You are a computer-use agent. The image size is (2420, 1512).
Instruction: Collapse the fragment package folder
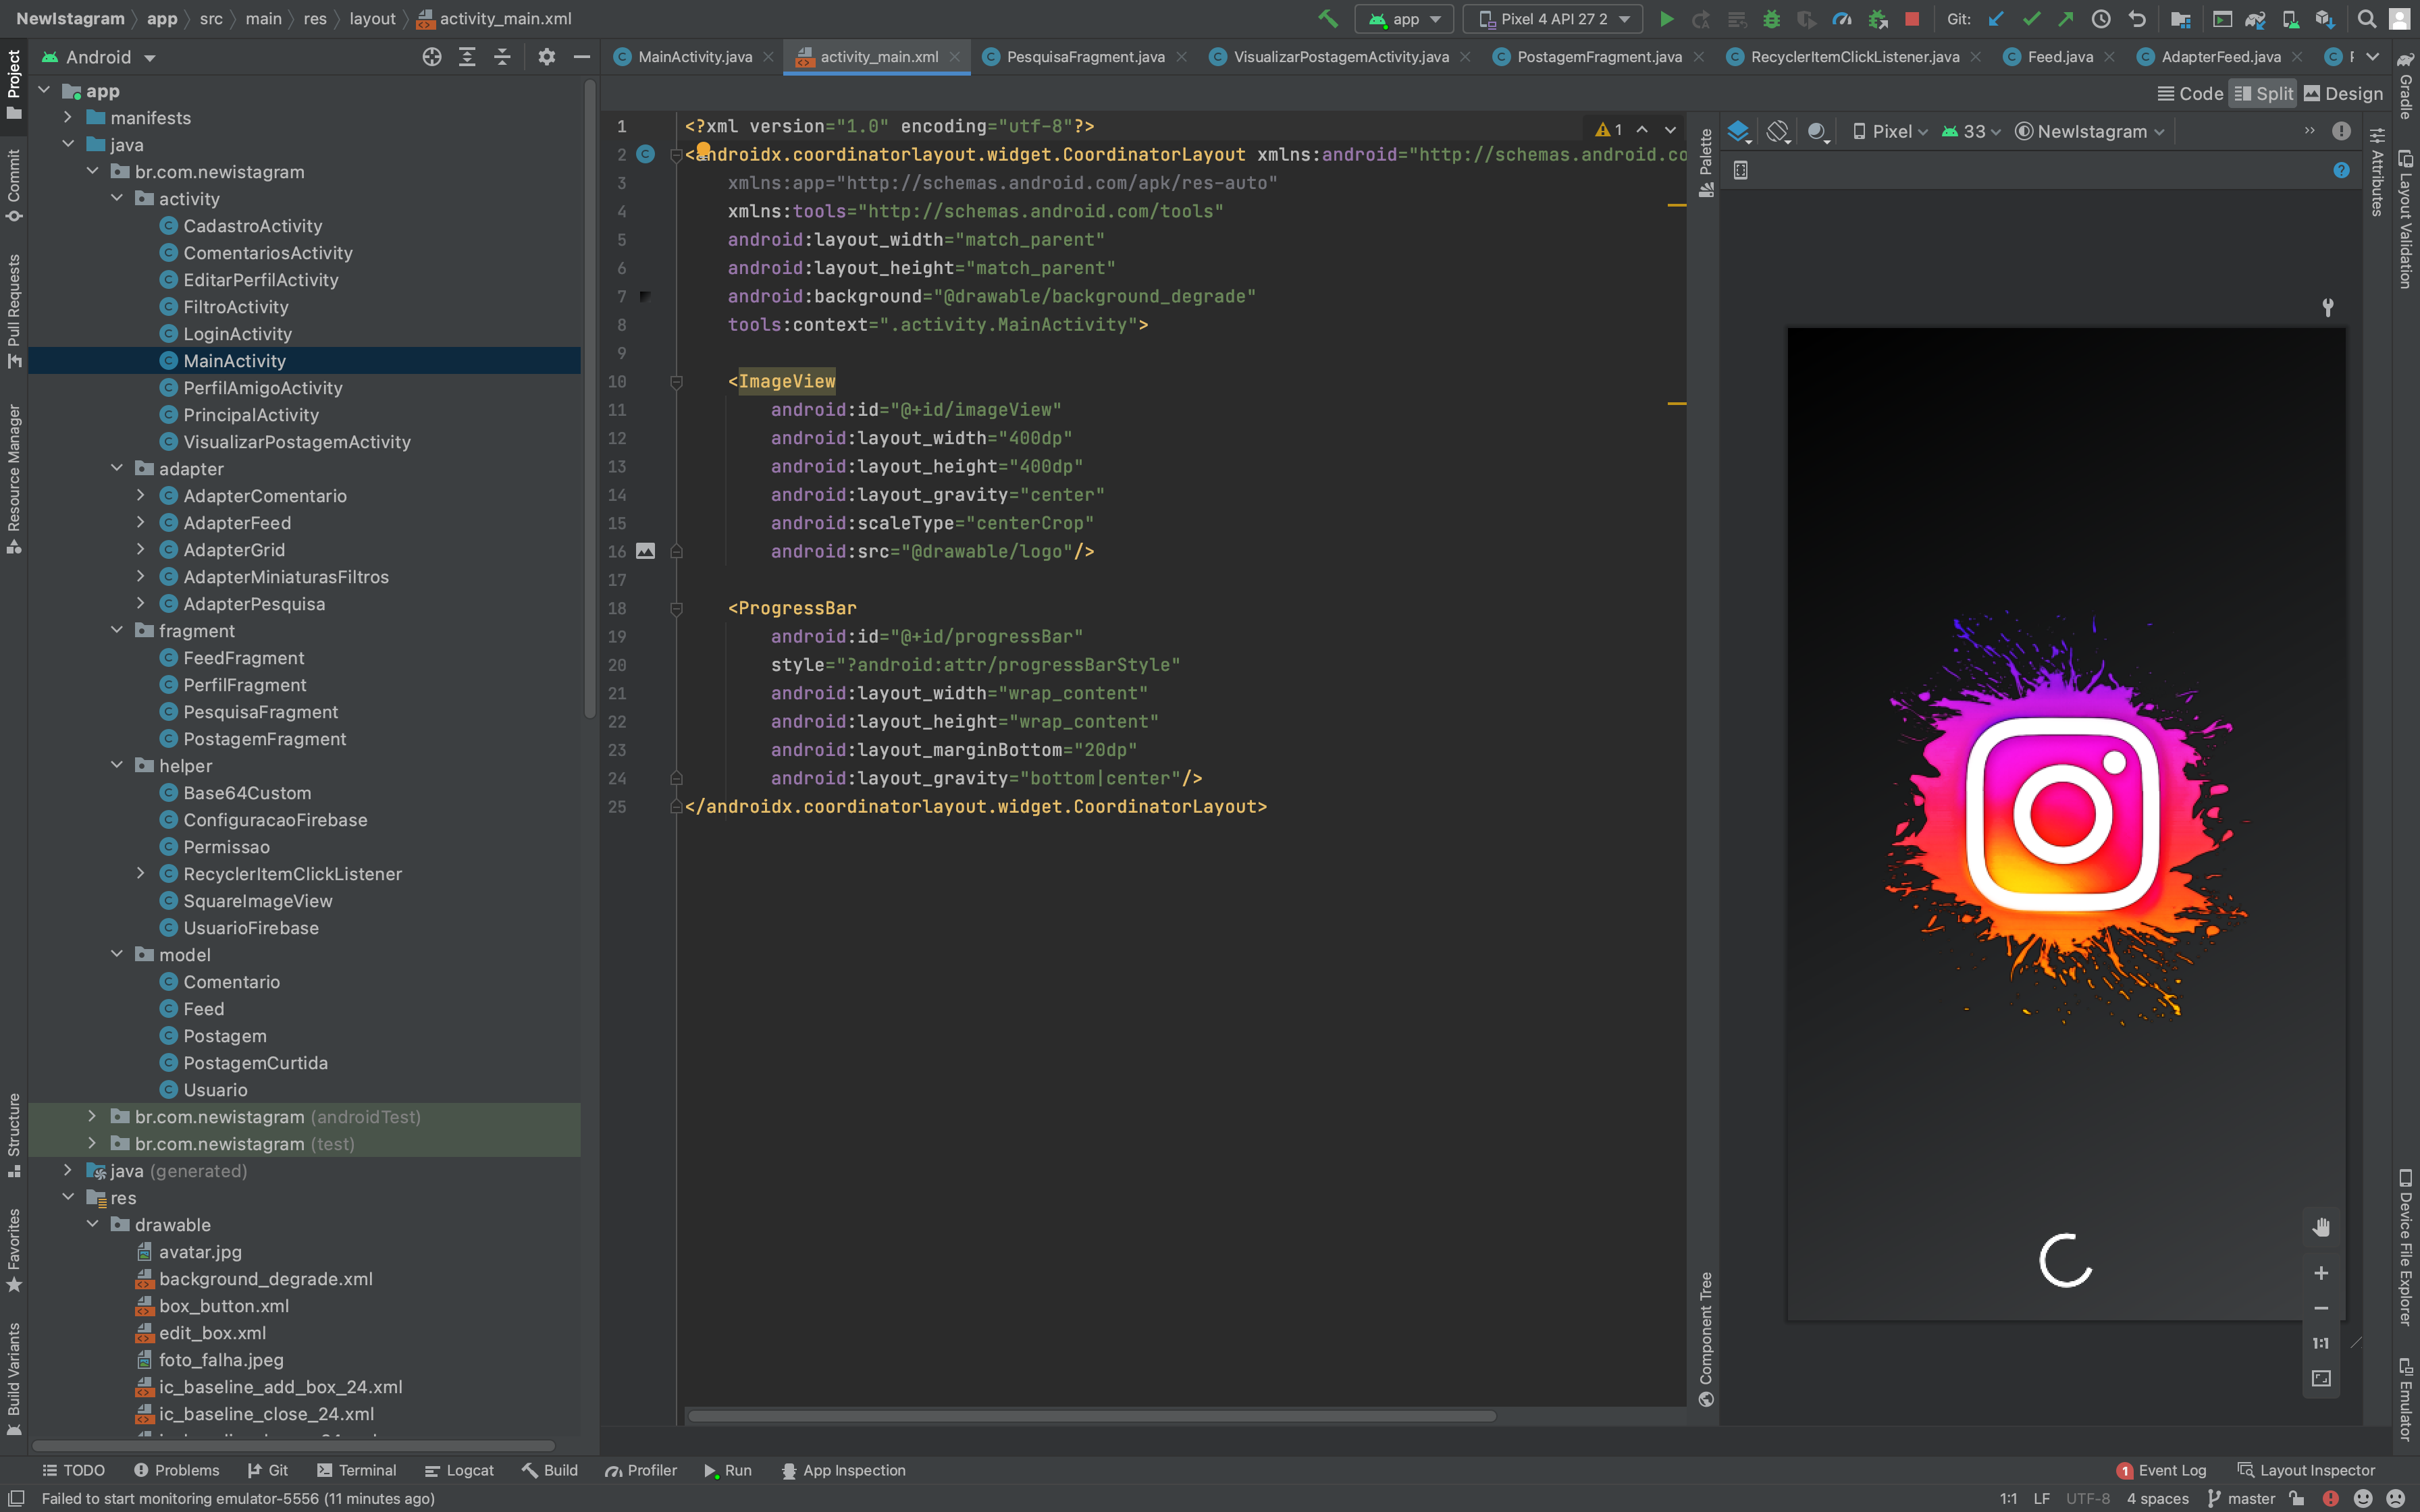[x=118, y=630]
